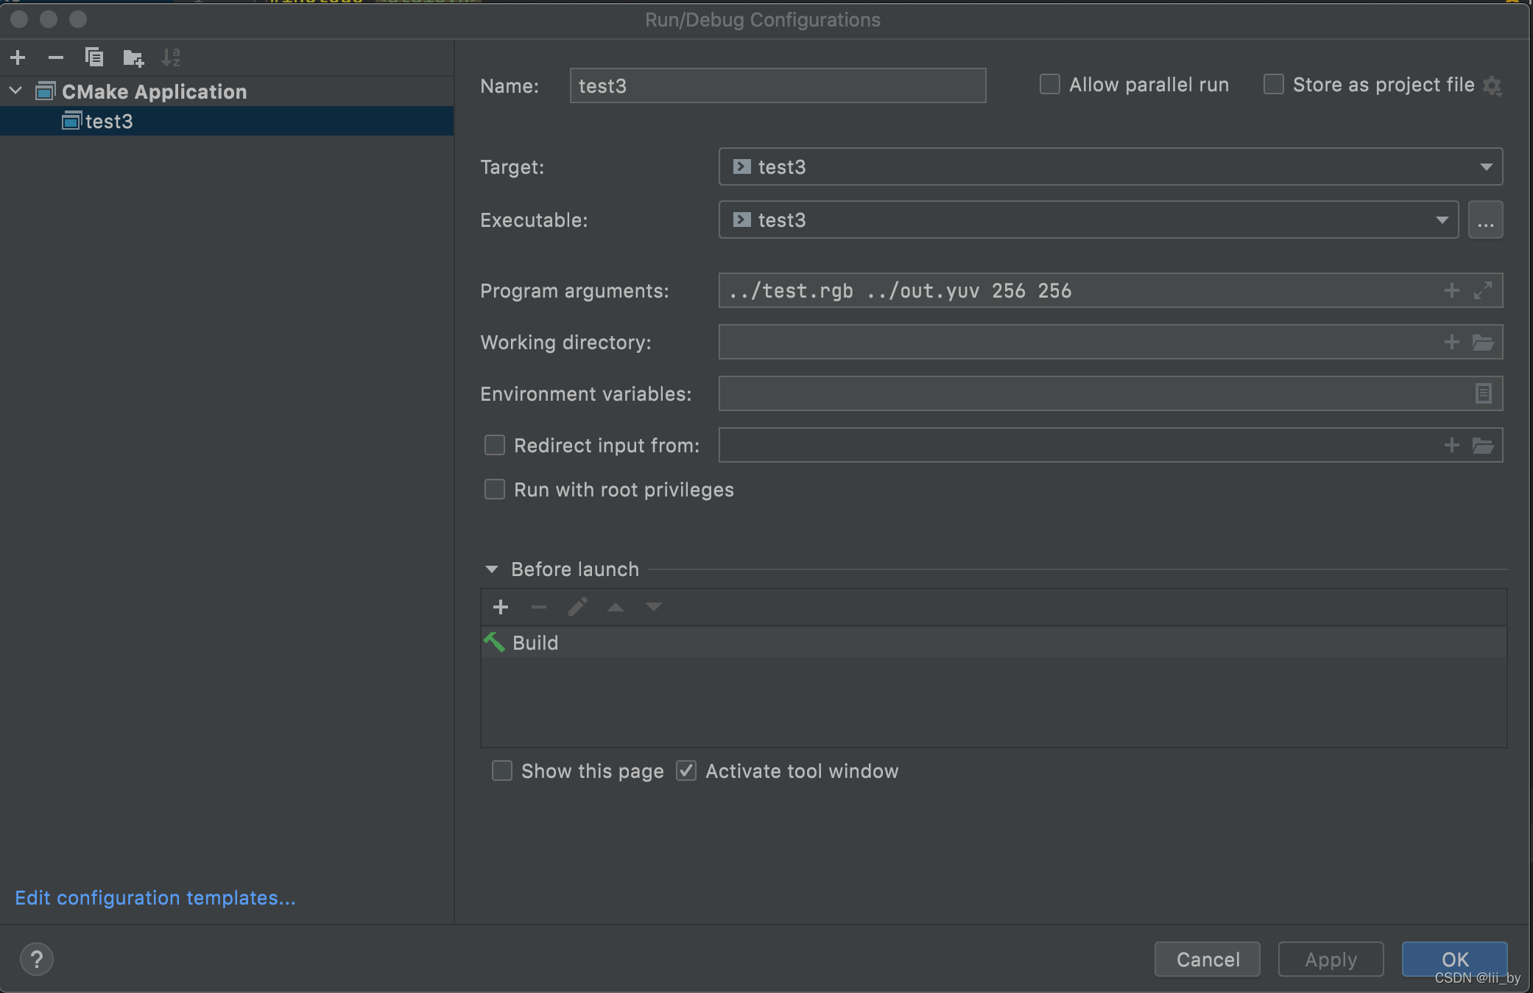Viewport: 1533px width, 993px height.
Task: Click the Add New Configuration plus icon
Action: [18, 57]
